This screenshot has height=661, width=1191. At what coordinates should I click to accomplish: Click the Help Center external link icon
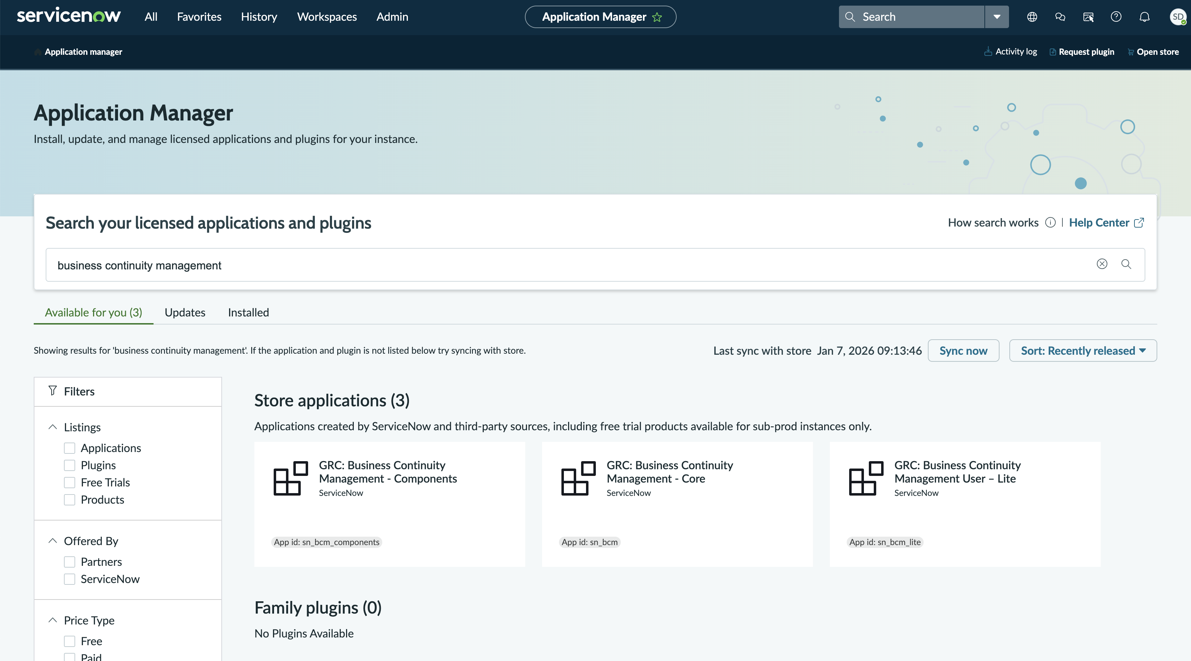click(1139, 222)
